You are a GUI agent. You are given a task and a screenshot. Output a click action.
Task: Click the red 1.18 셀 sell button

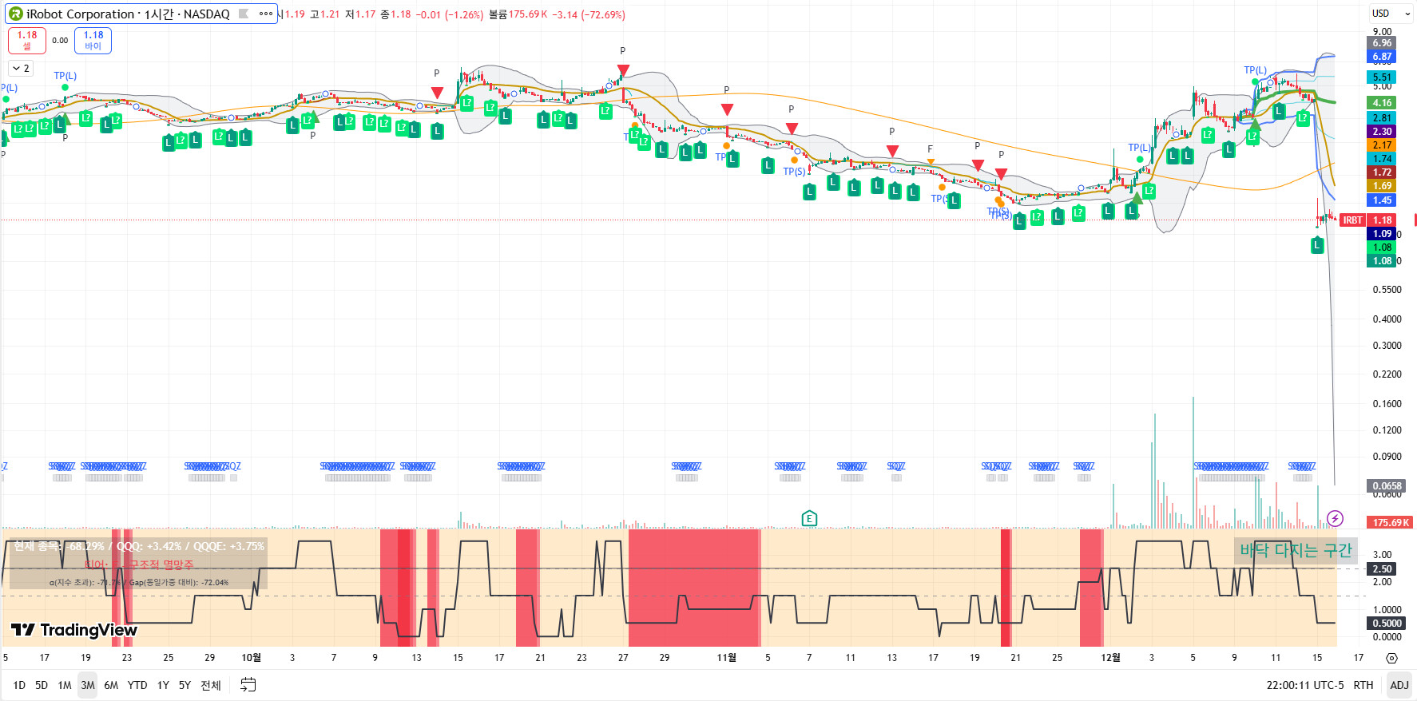27,40
